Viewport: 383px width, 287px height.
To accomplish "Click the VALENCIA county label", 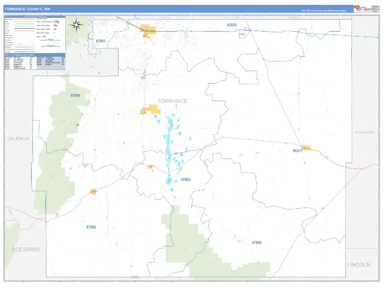I will coord(19,139).
